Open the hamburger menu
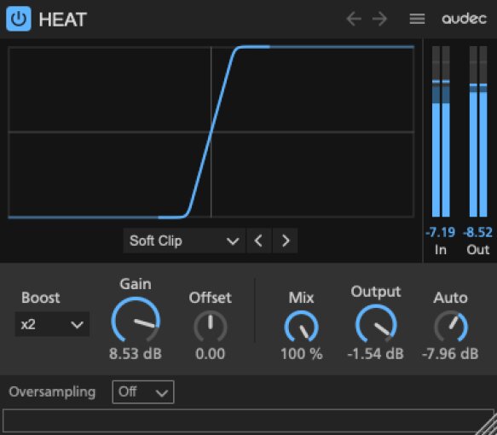The width and height of the screenshot is (497, 435). (417, 19)
